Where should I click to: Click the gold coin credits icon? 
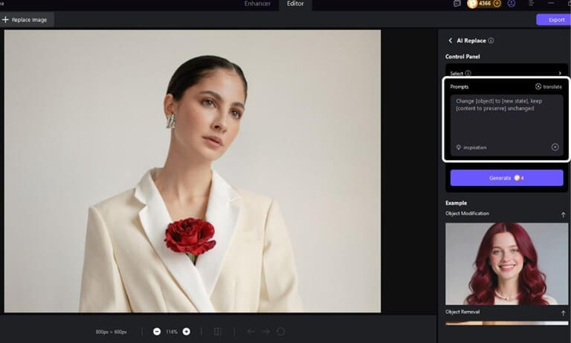(472, 4)
